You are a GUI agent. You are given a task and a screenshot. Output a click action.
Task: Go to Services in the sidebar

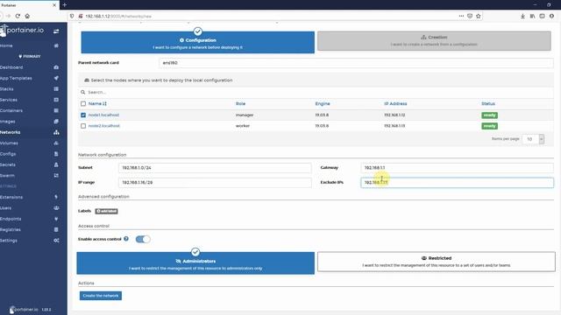tap(9, 100)
